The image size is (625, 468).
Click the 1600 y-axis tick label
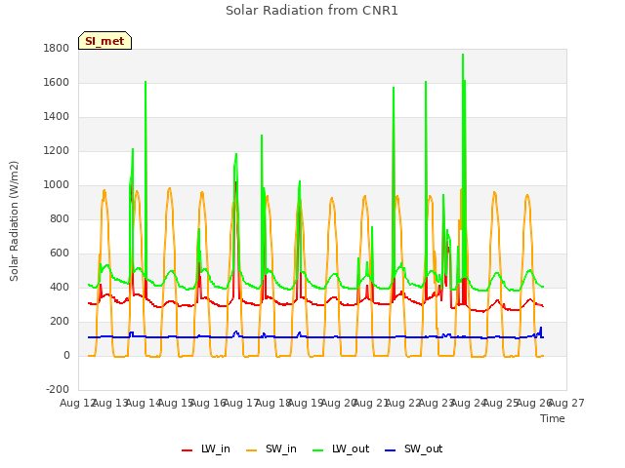57,82
